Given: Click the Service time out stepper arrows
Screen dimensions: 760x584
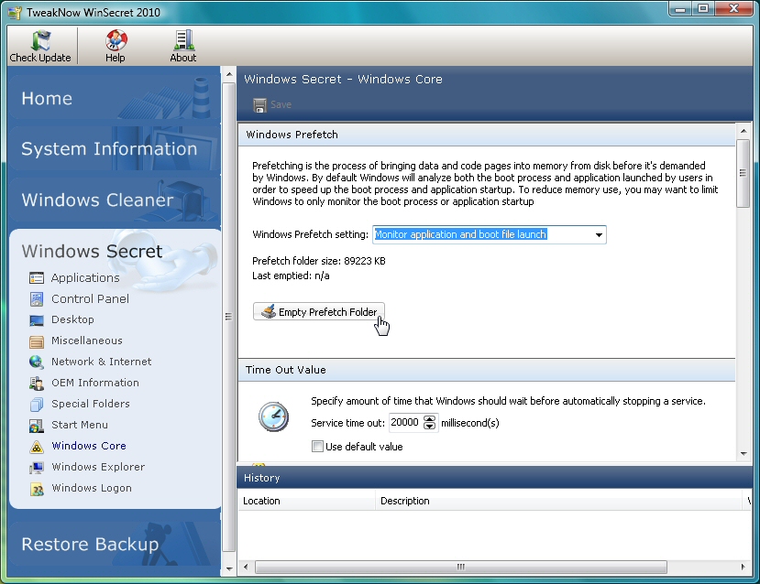Looking at the screenshot, I should (x=429, y=422).
